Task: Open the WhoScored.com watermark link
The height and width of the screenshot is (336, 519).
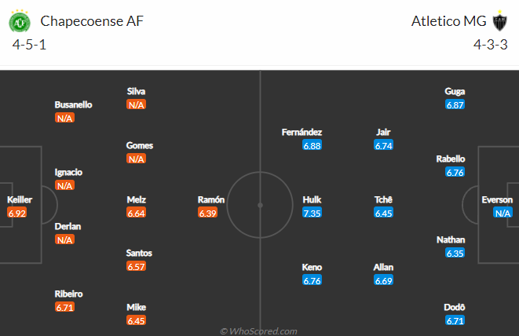Action: (x=258, y=331)
